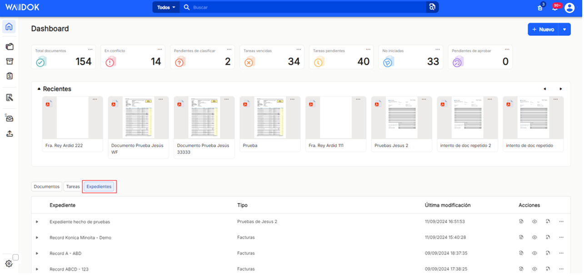Image resolution: width=584 pixels, height=279 pixels.
Task: Open more options on Total documentos card
Action: pyautogui.click(x=90, y=50)
